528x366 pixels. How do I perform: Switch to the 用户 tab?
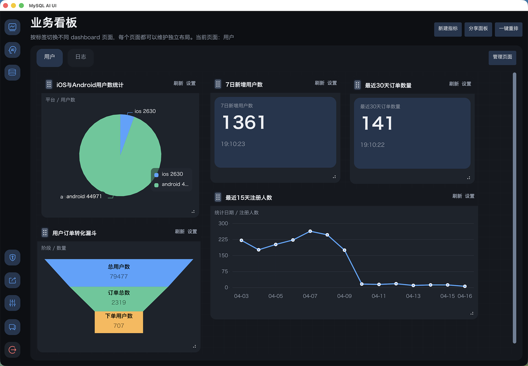tap(49, 57)
